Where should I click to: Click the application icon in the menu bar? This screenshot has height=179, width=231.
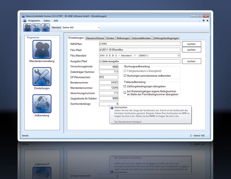click(25, 20)
